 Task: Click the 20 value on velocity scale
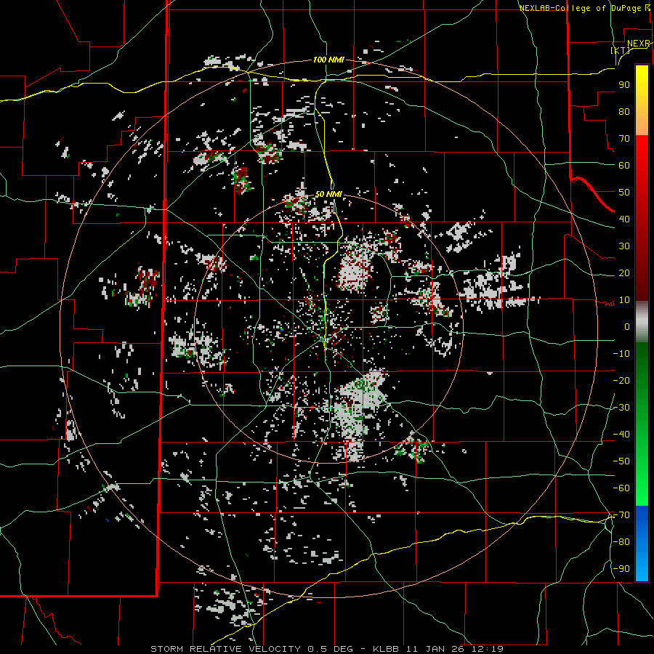click(x=624, y=273)
